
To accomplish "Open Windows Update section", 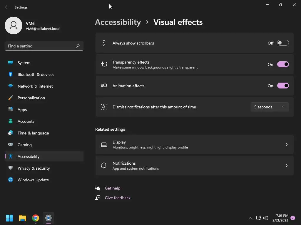I will coord(33,180).
